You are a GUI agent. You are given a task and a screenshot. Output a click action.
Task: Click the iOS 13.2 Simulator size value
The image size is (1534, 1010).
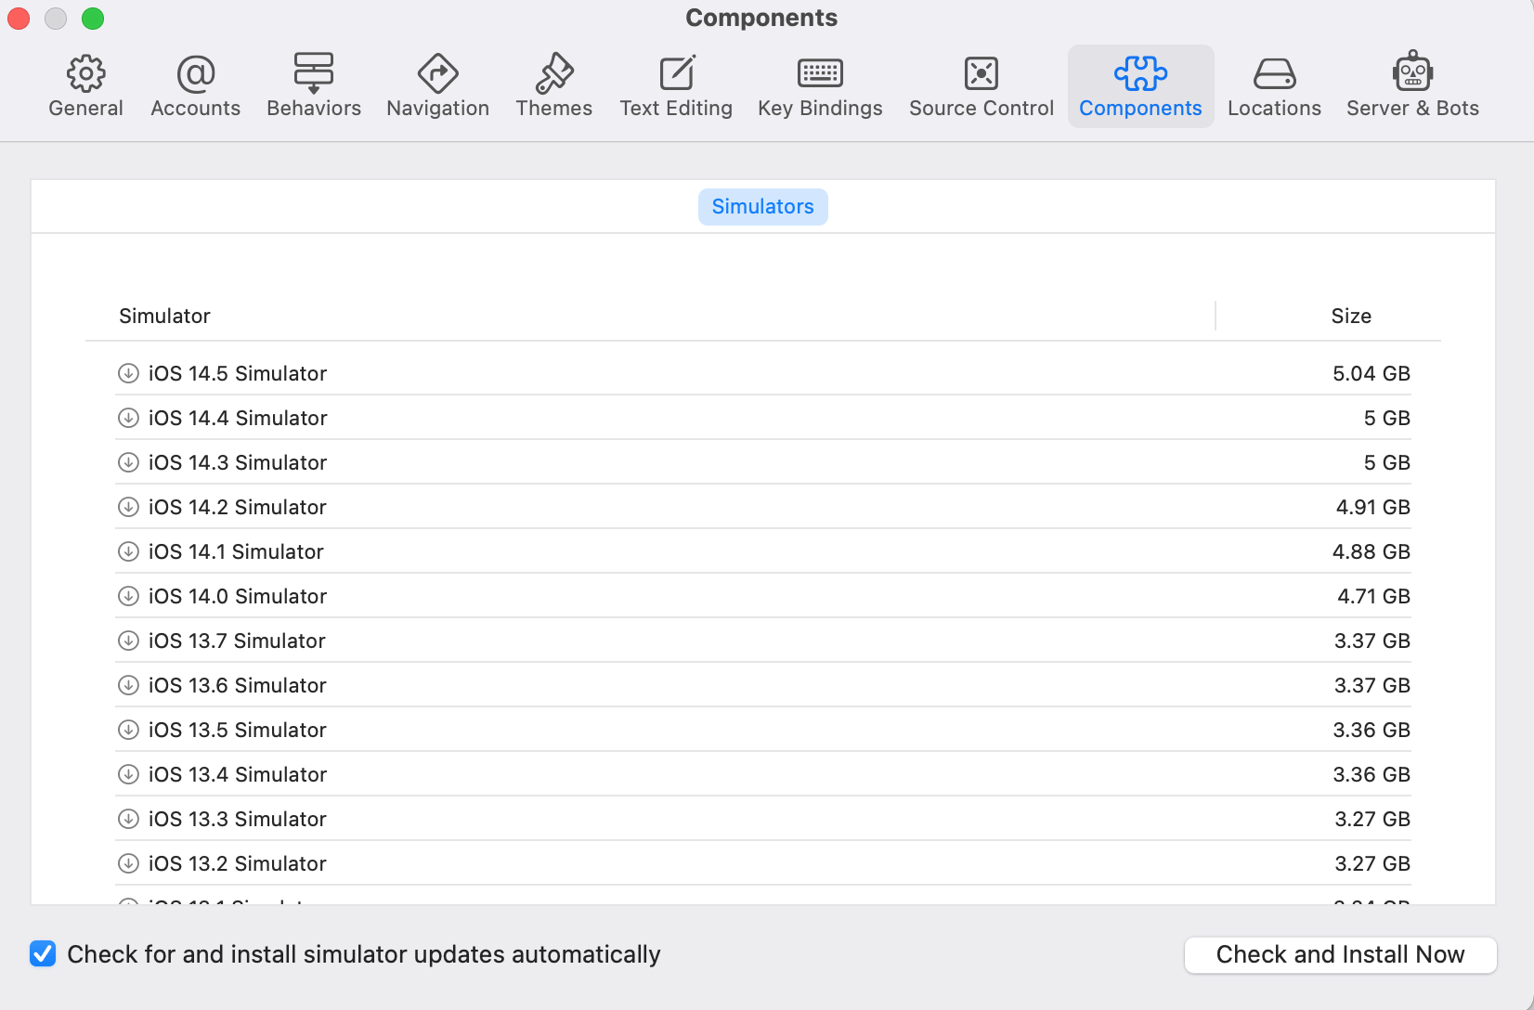[x=1372, y=863]
